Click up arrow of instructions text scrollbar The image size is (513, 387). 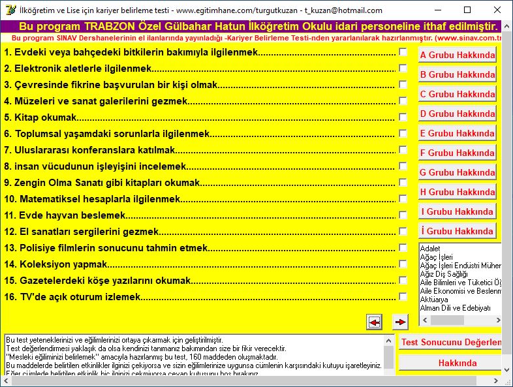coord(389,341)
